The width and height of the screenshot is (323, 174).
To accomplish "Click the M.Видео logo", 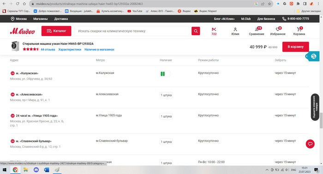I will (x=22, y=31).
